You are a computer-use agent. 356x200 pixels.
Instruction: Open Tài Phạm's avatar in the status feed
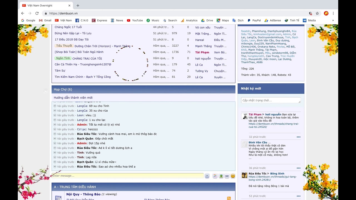[x=244, y=116]
